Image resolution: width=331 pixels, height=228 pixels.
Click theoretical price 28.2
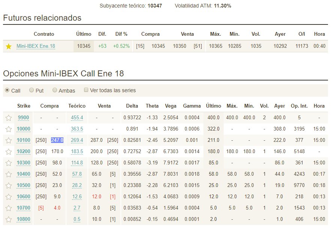(77, 185)
